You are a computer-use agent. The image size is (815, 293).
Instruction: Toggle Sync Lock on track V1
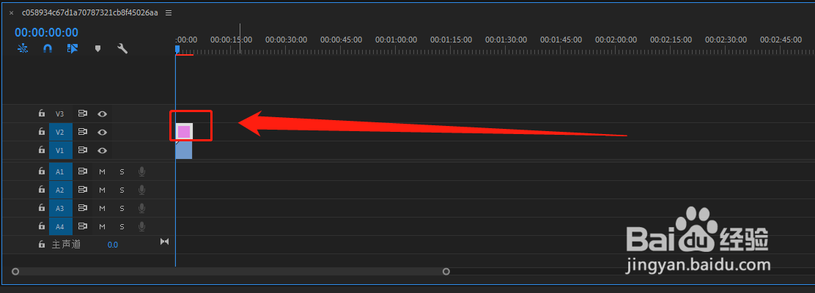point(82,150)
